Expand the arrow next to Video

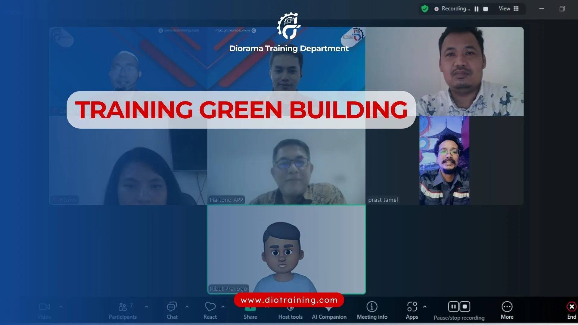pyautogui.click(x=61, y=307)
